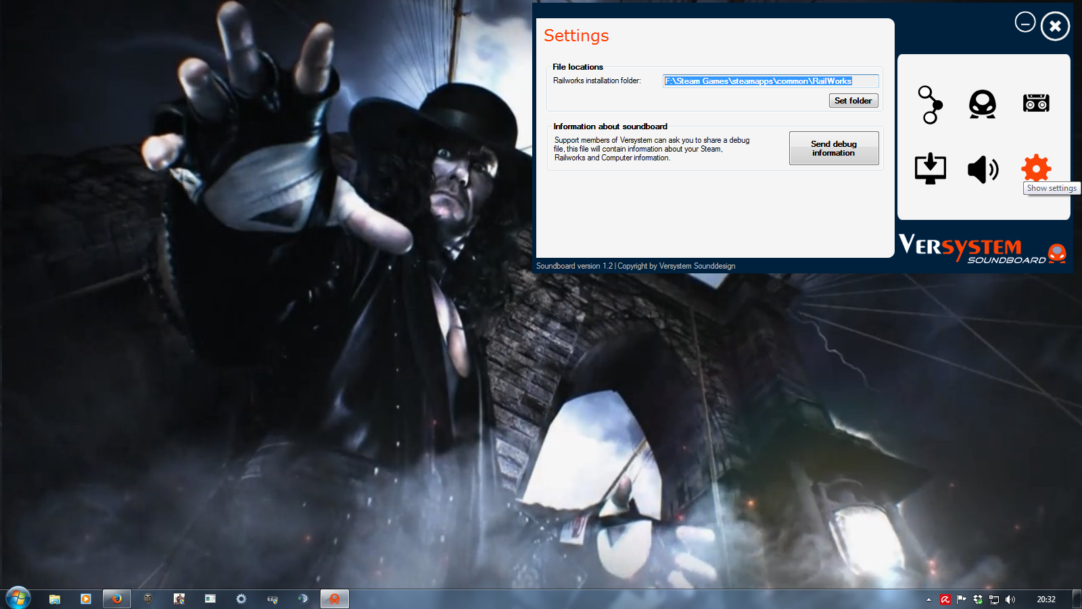Open Windows Explorer from the taskbar
1082x609 pixels.
click(x=55, y=599)
